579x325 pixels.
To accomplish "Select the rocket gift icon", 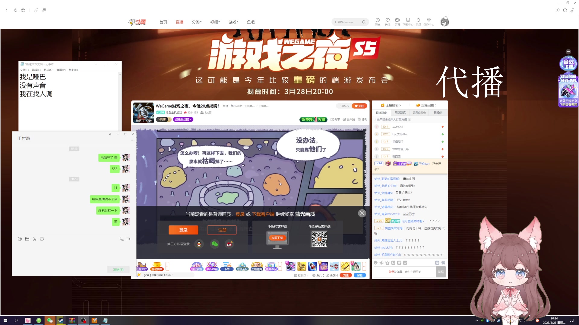I will pyautogui.click(x=312, y=266).
